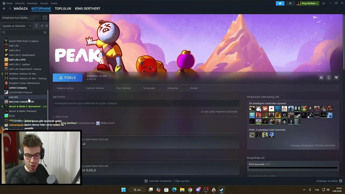View En Son Çıkan Haberleri Görüntüle
Image resolution: width=345 pixels, height=194 pixels.
pyautogui.click(x=219, y=112)
